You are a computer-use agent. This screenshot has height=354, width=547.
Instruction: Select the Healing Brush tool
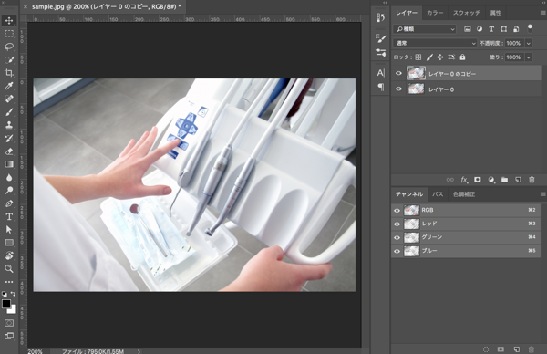[9, 99]
